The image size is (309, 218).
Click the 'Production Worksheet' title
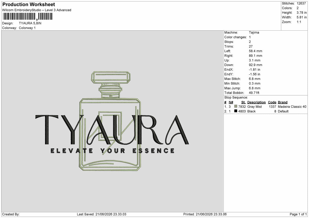(x=29, y=4)
